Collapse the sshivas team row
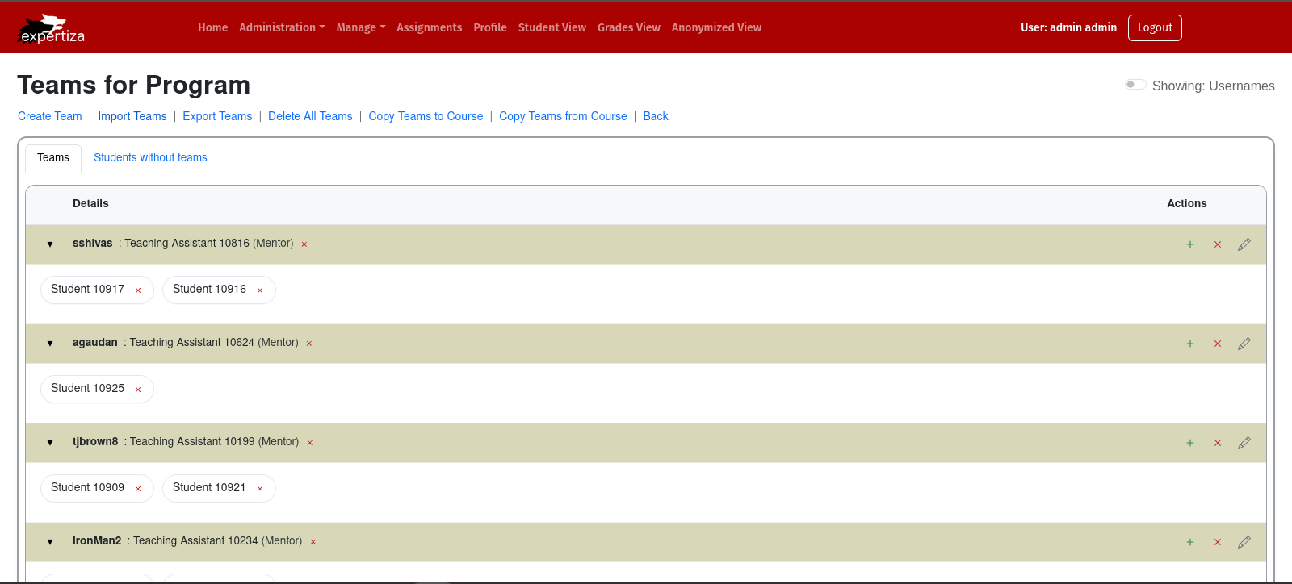Screen dimensions: 1292x584 coord(50,244)
